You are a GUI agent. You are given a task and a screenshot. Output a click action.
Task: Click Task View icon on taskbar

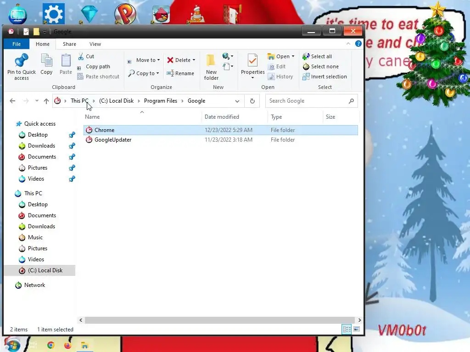pyautogui.click(x=33, y=346)
